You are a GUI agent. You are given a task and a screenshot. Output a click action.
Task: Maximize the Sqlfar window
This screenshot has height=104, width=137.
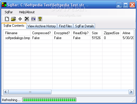(125, 5)
